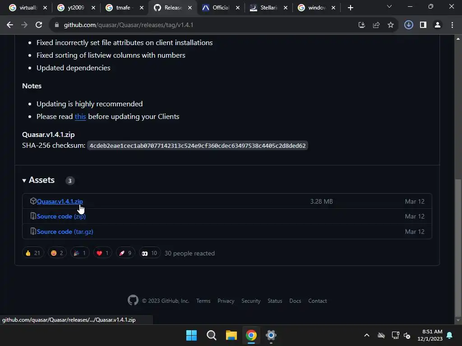Click the Chrome taskbar icon
Viewport: 462px width, 346px height.
coord(251,335)
